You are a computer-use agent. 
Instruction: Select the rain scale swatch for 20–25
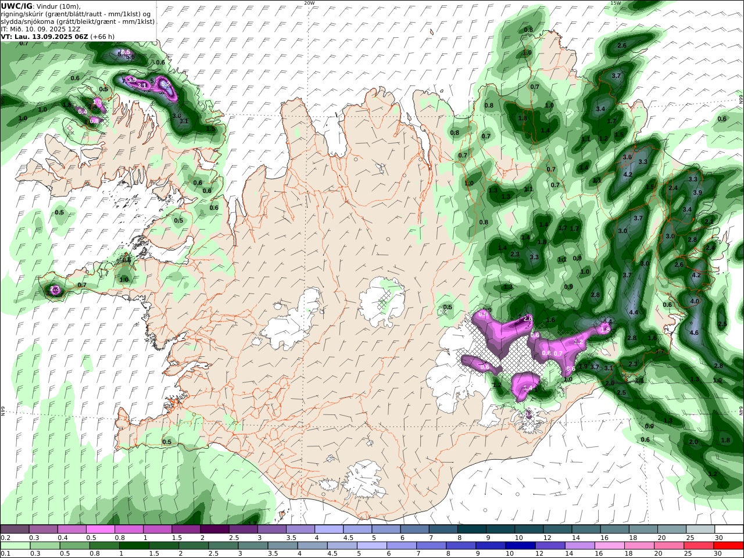[x=668, y=546]
